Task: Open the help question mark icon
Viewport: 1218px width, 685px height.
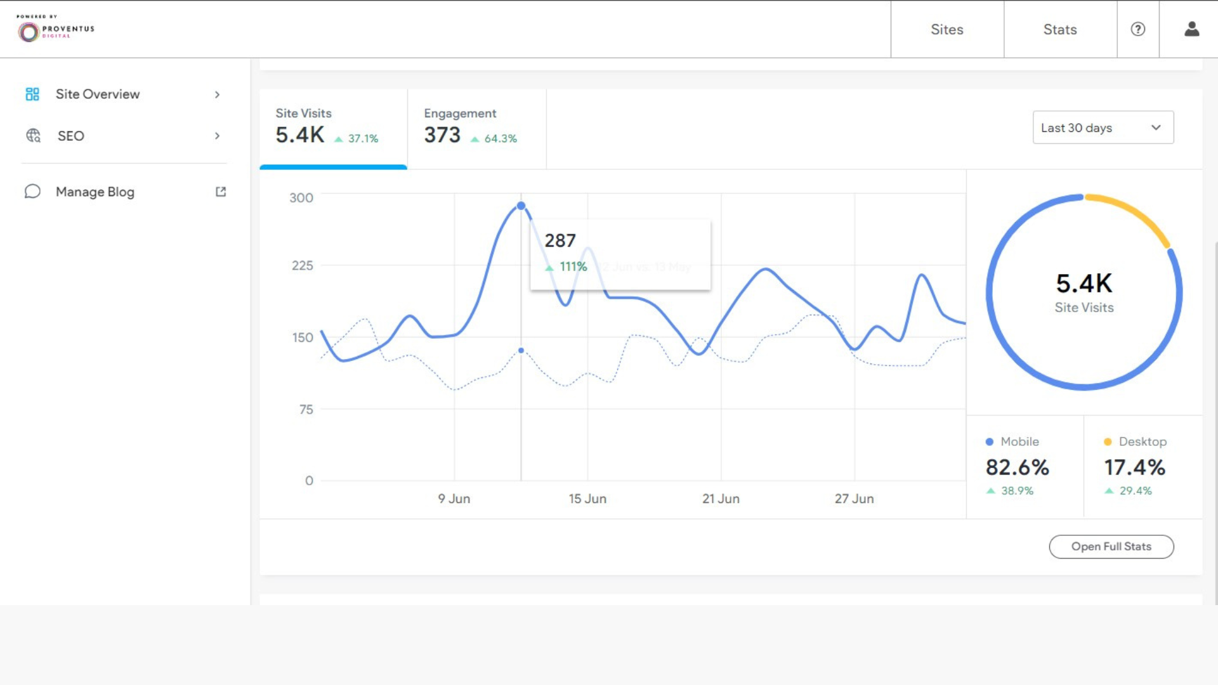Action: [1138, 29]
